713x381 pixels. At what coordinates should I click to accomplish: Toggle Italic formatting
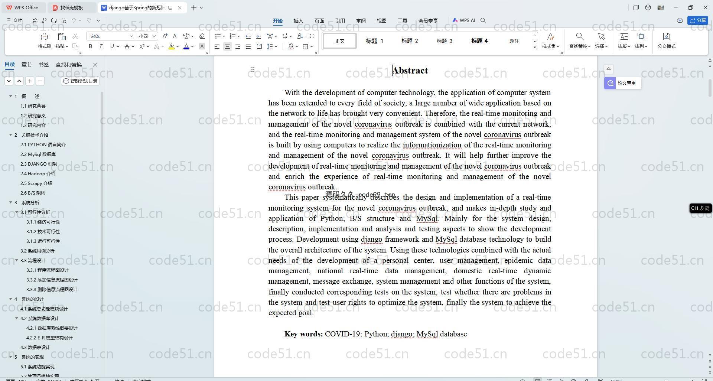click(101, 46)
